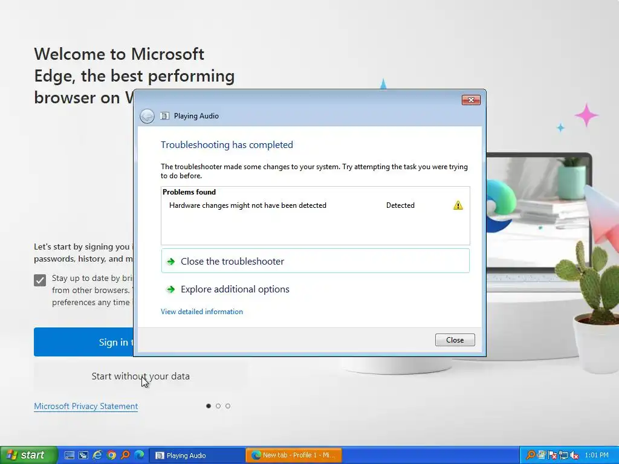Image resolution: width=619 pixels, height=464 pixels.
Task: Click the second quick launch window-switcher icon
Action: pyautogui.click(x=83, y=456)
